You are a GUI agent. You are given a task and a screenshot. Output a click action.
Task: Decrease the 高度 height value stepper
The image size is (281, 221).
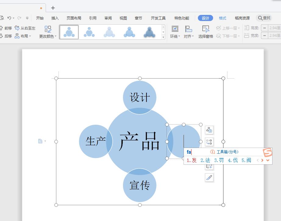click(x=265, y=28)
